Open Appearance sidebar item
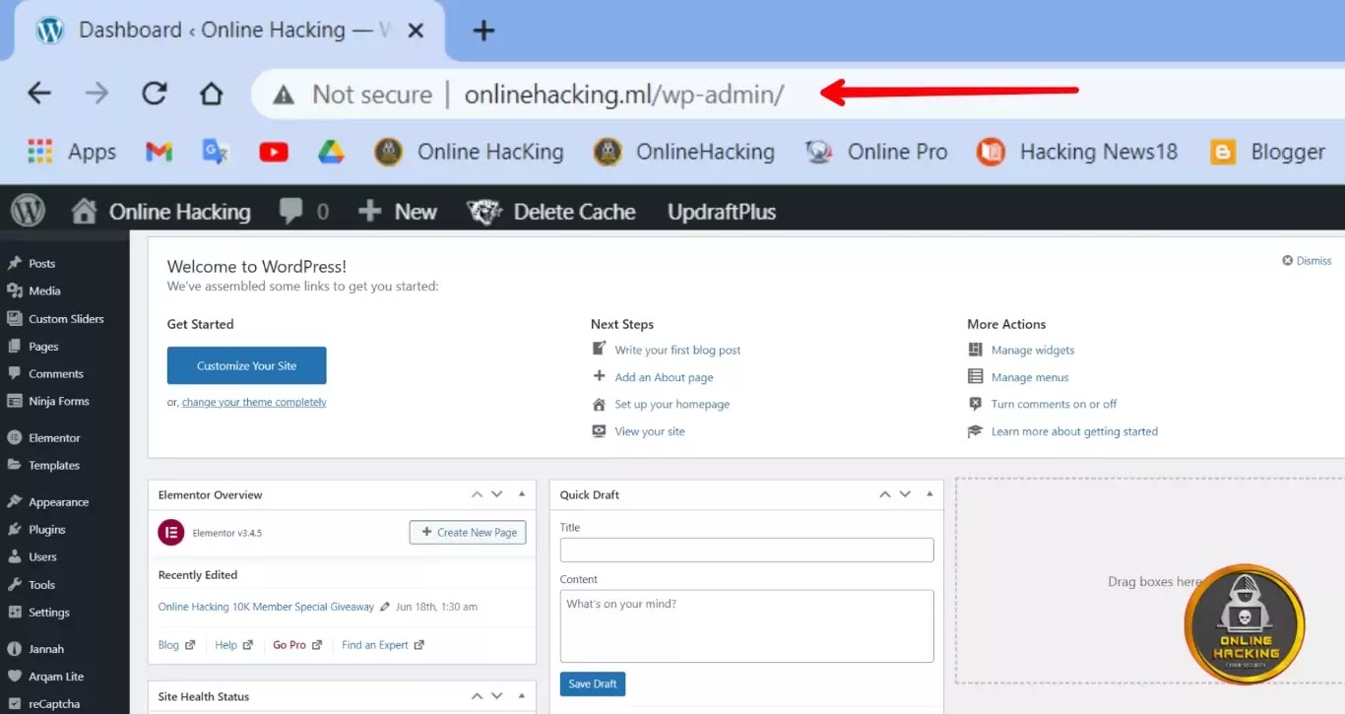Image resolution: width=1345 pixels, height=714 pixels. [58, 502]
